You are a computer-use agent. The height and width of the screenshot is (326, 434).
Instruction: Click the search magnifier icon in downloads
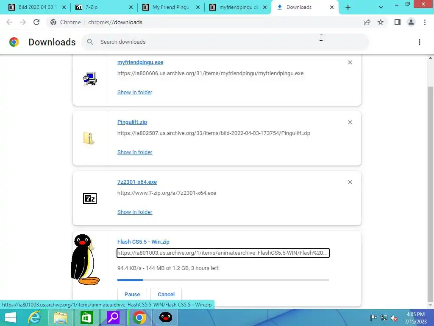click(x=90, y=42)
